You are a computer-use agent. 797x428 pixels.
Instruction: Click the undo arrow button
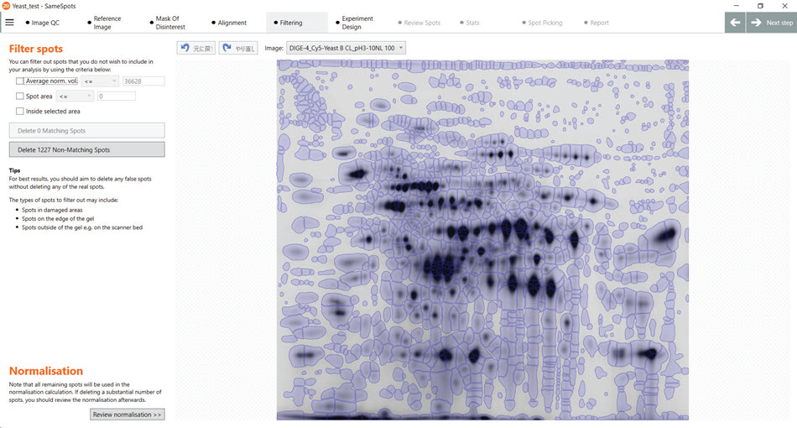195,48
